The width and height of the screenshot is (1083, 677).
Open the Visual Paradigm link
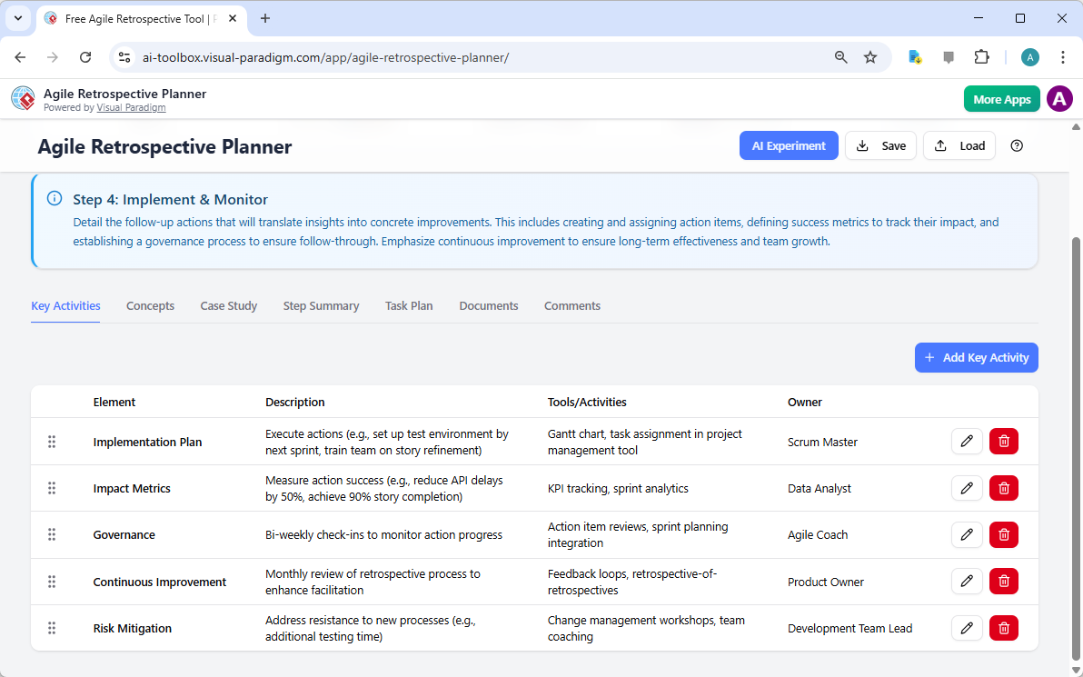click(131, 106)
